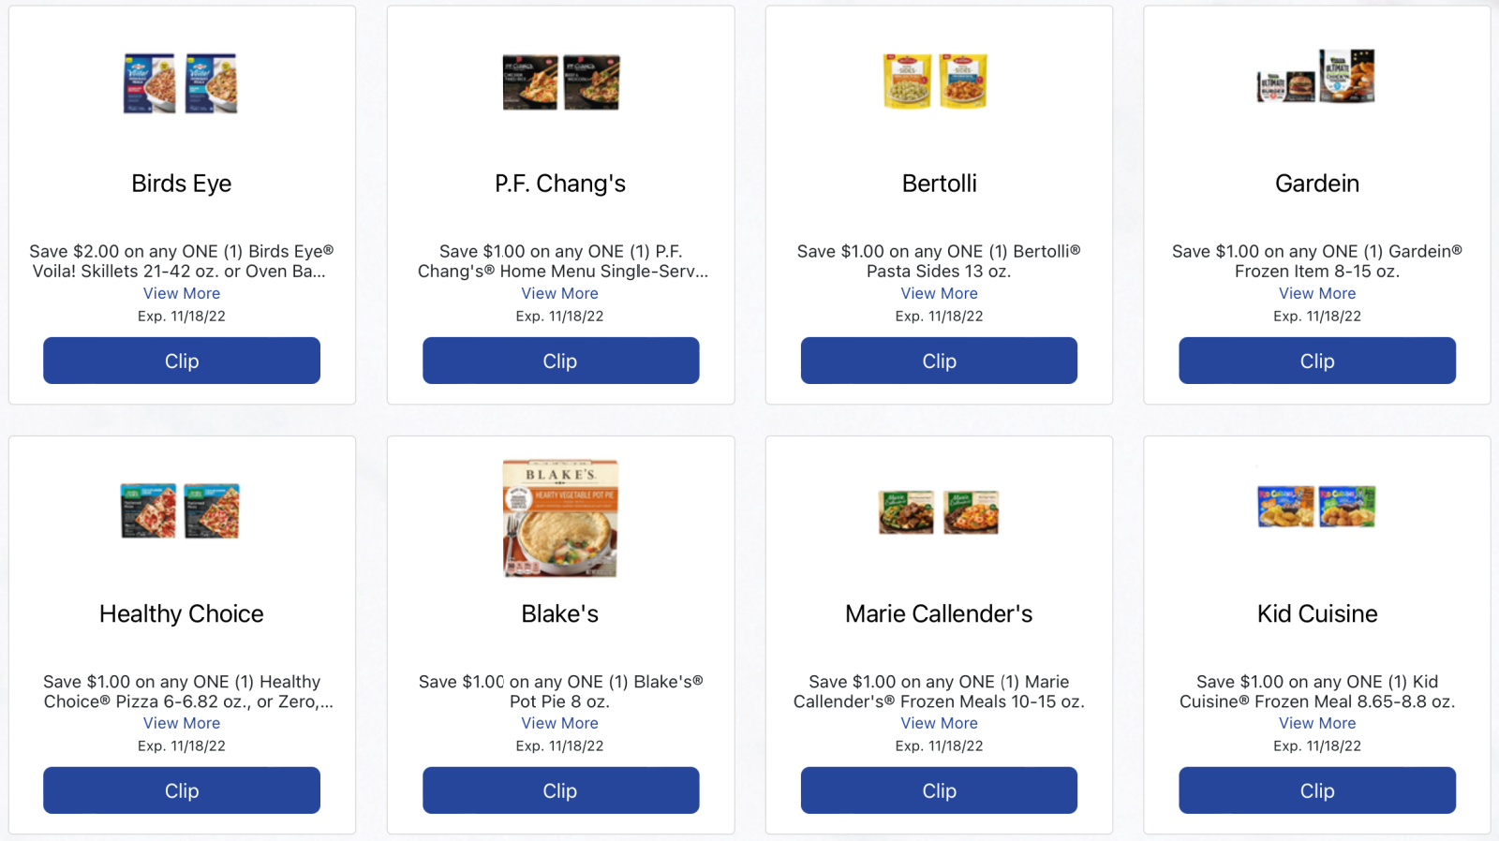The height and width of the screenshot is (841, 1499).
Task: Expand View More for Healthy Choice offer
Action: click(x=182, y=723)
